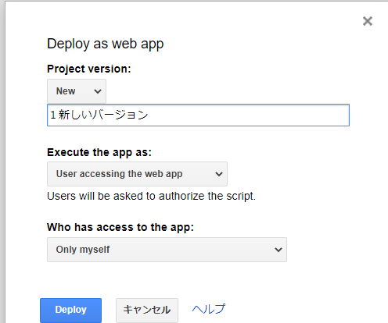Click the Users will be asked to authorize text
This screenshot has height=323, width=388.
pos(151,196)
